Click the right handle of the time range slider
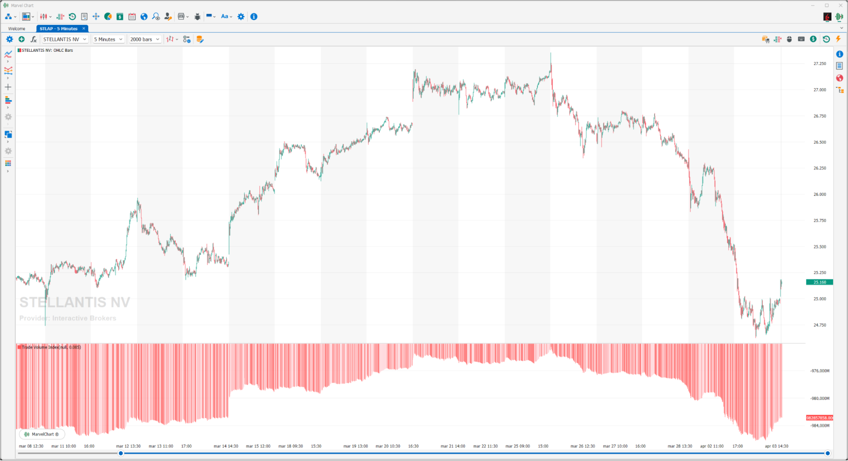 [x=827, y=453]
